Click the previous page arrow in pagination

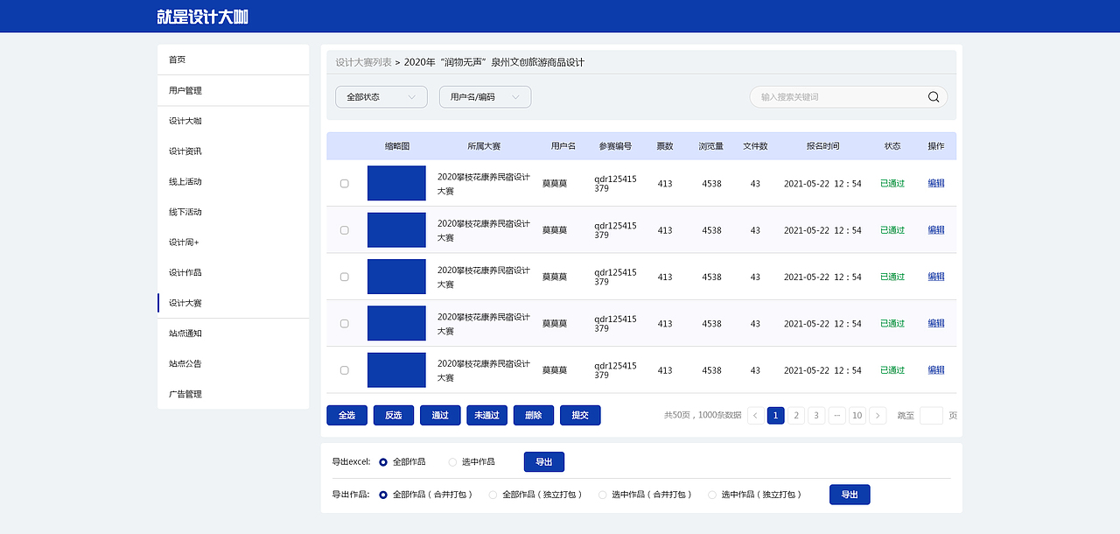[754, 415]
